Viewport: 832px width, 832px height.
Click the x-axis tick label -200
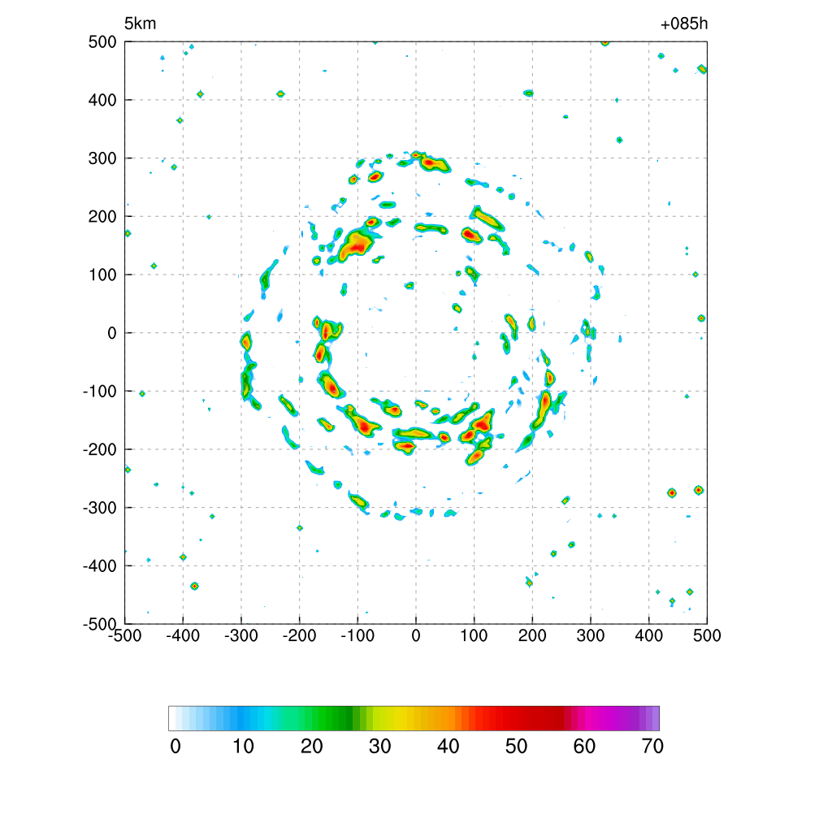tap(299, 635)
